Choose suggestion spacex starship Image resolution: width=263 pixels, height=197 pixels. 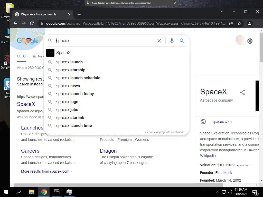click(x=117, y=70)
